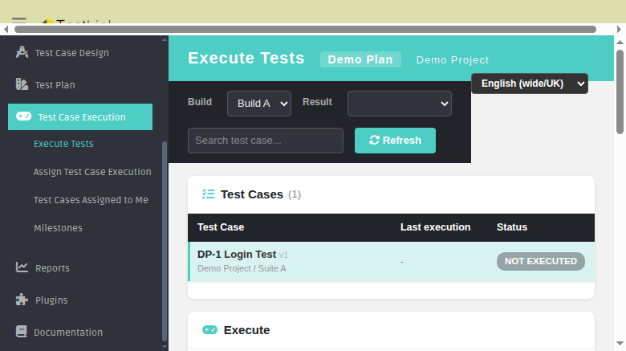
Task: Go to Execute Tests submenu
Action: [63, 144]
